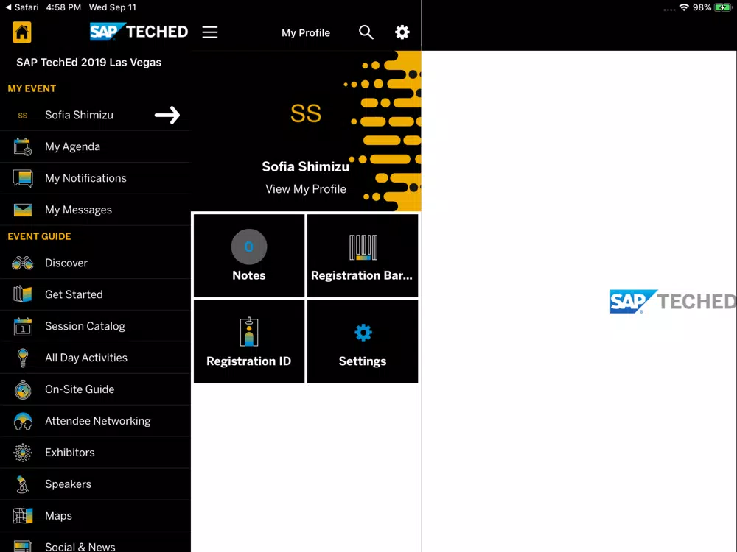Click the Registration Barcode icon
This screenshot has width=737, height=552.
tap(363, 247)
